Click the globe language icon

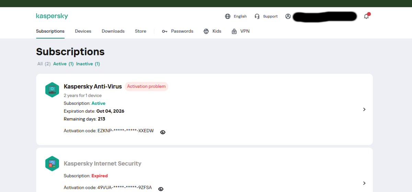[228, 16]
